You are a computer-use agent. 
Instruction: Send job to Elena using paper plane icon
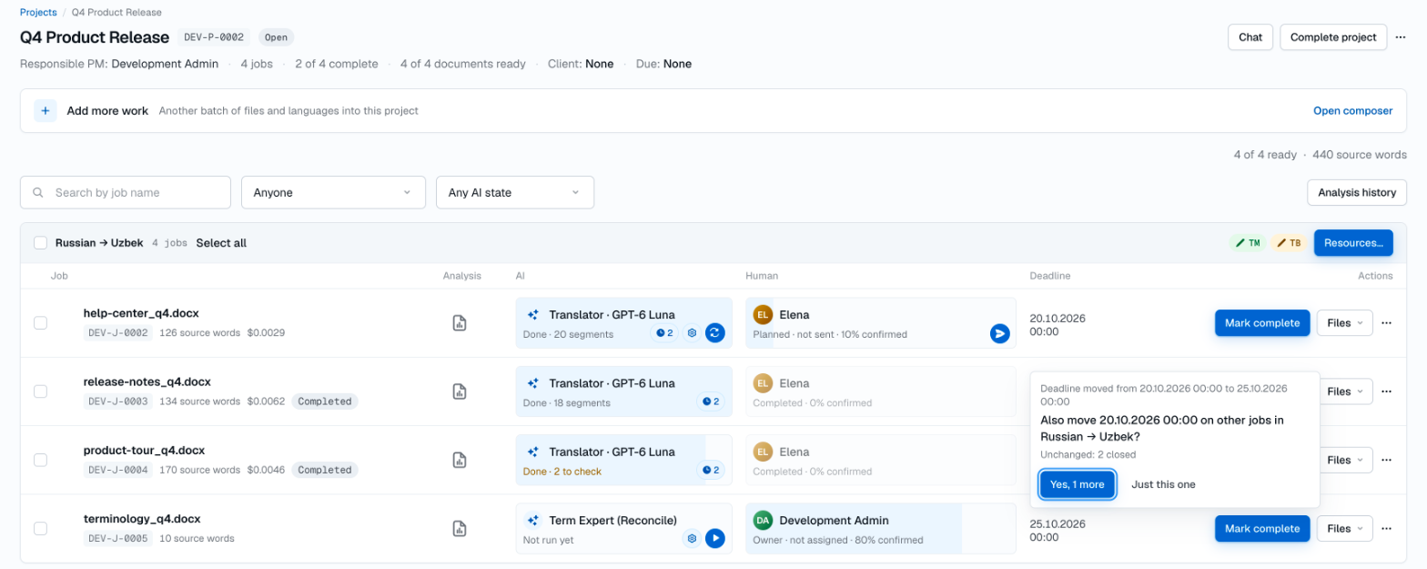point(999,333)
